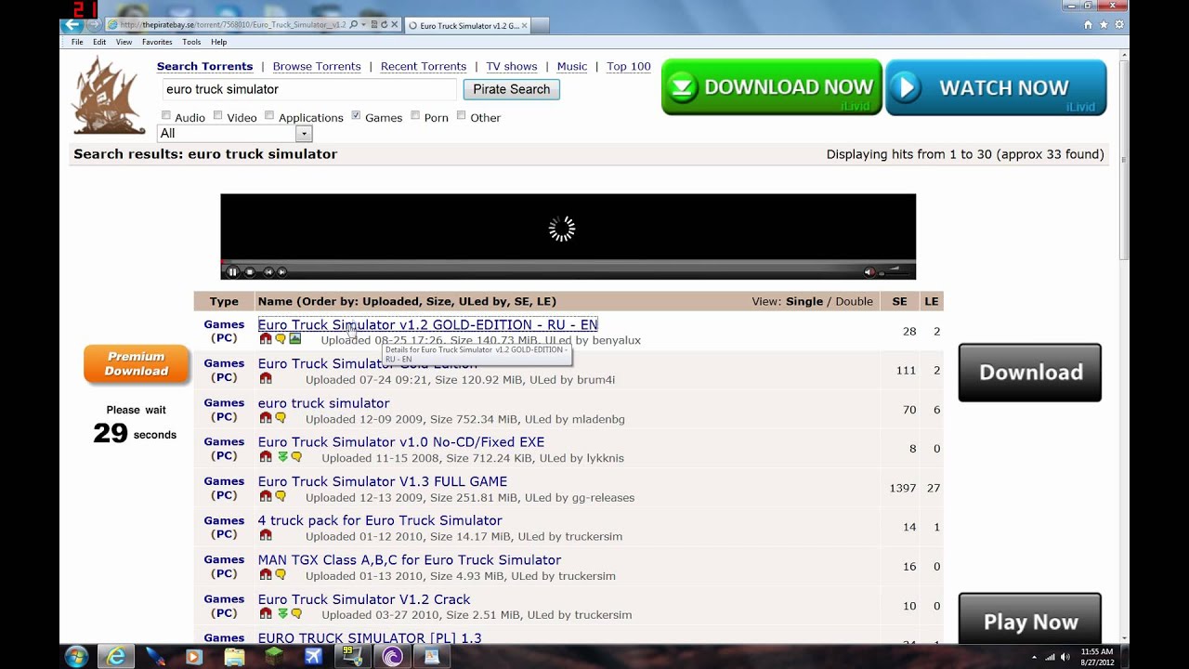
Task: Click cover image icon for v1.2 GOLD-EDITION
Action: point(295,339)
